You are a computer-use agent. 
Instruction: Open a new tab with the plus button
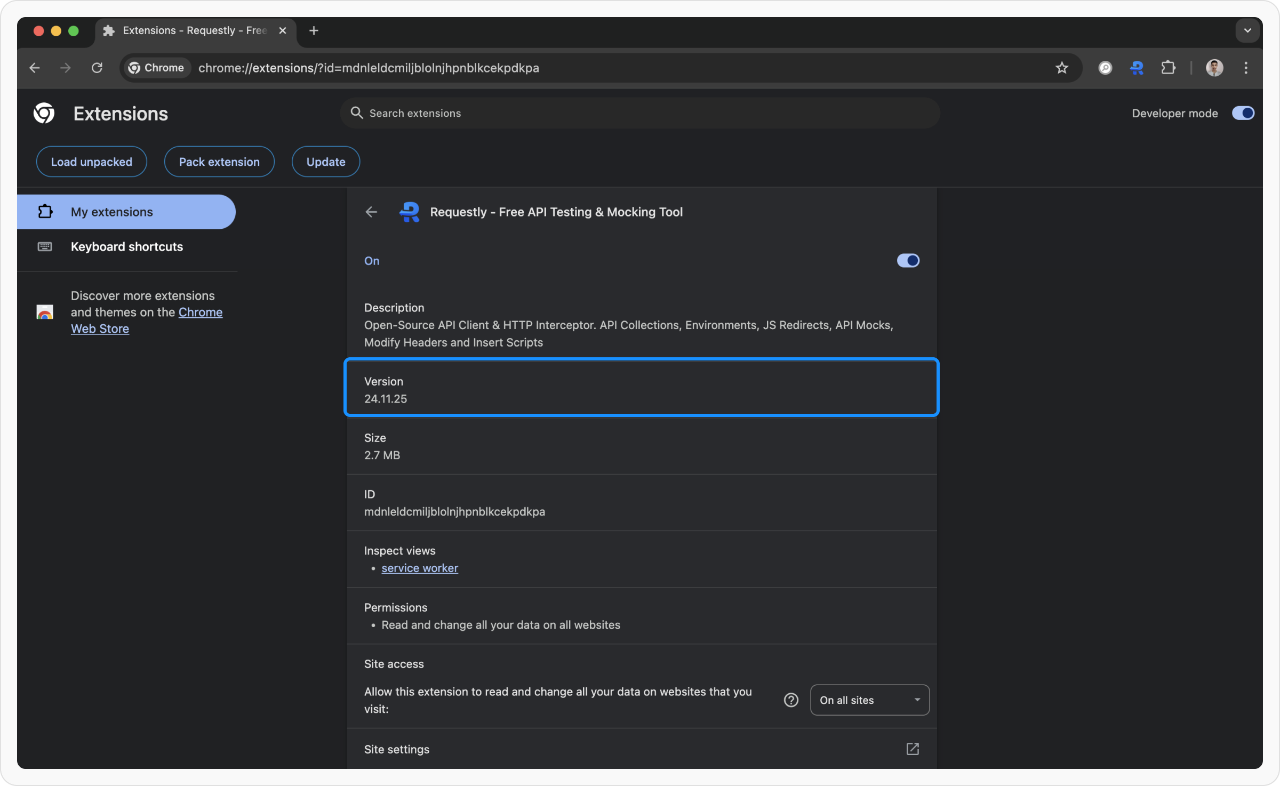314,30
